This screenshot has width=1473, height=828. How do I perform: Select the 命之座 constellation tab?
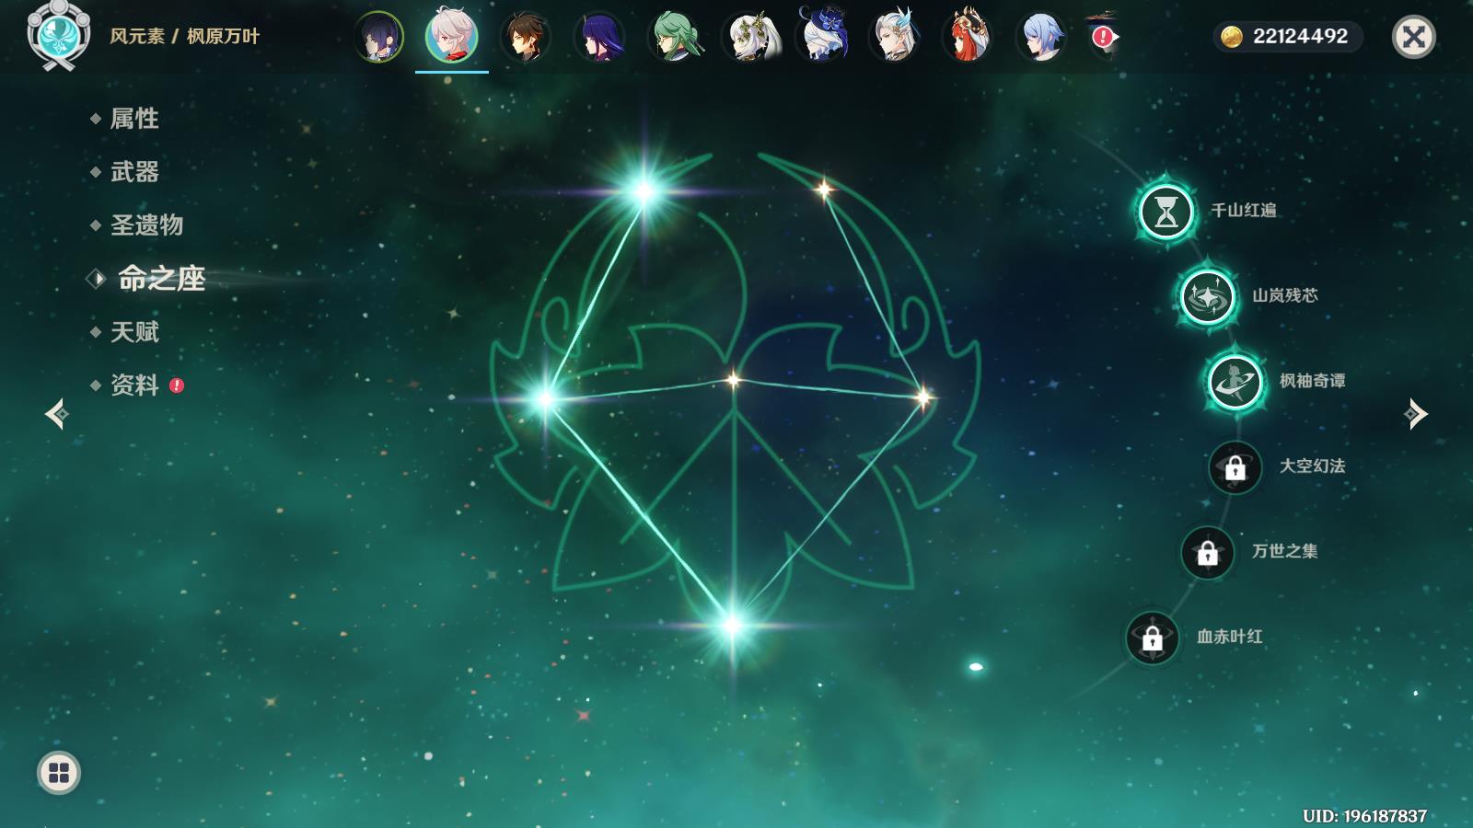161,278
